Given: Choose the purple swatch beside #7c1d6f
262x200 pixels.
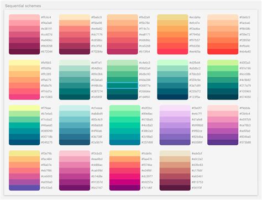Looking at the screenshot, I should 125,188.
